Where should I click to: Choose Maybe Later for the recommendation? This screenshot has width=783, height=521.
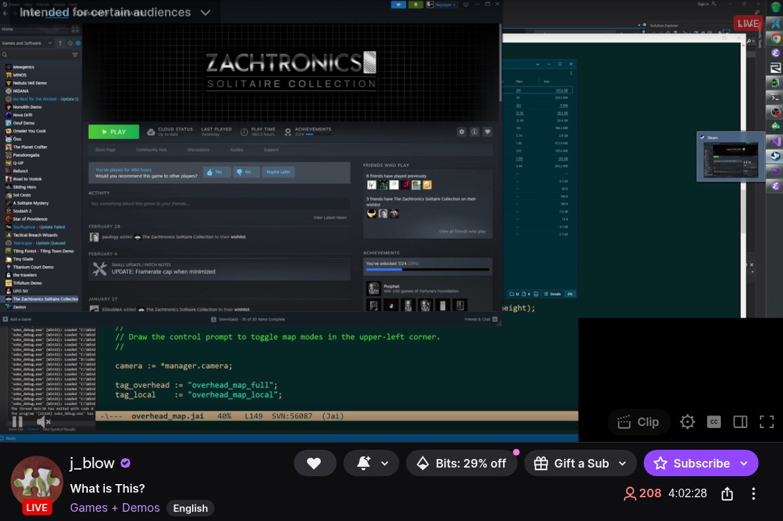(x=278, y=171)
